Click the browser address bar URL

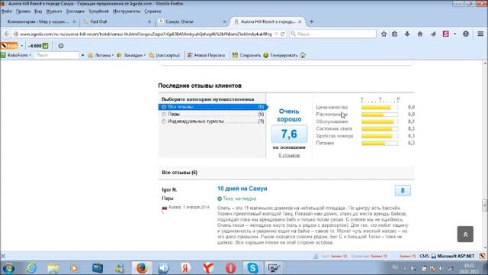click(146, 34)
